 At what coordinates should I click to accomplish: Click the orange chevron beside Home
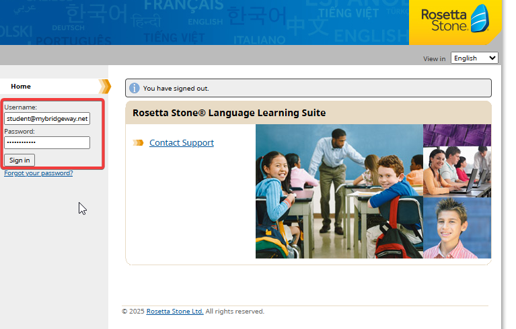point(105,87)
